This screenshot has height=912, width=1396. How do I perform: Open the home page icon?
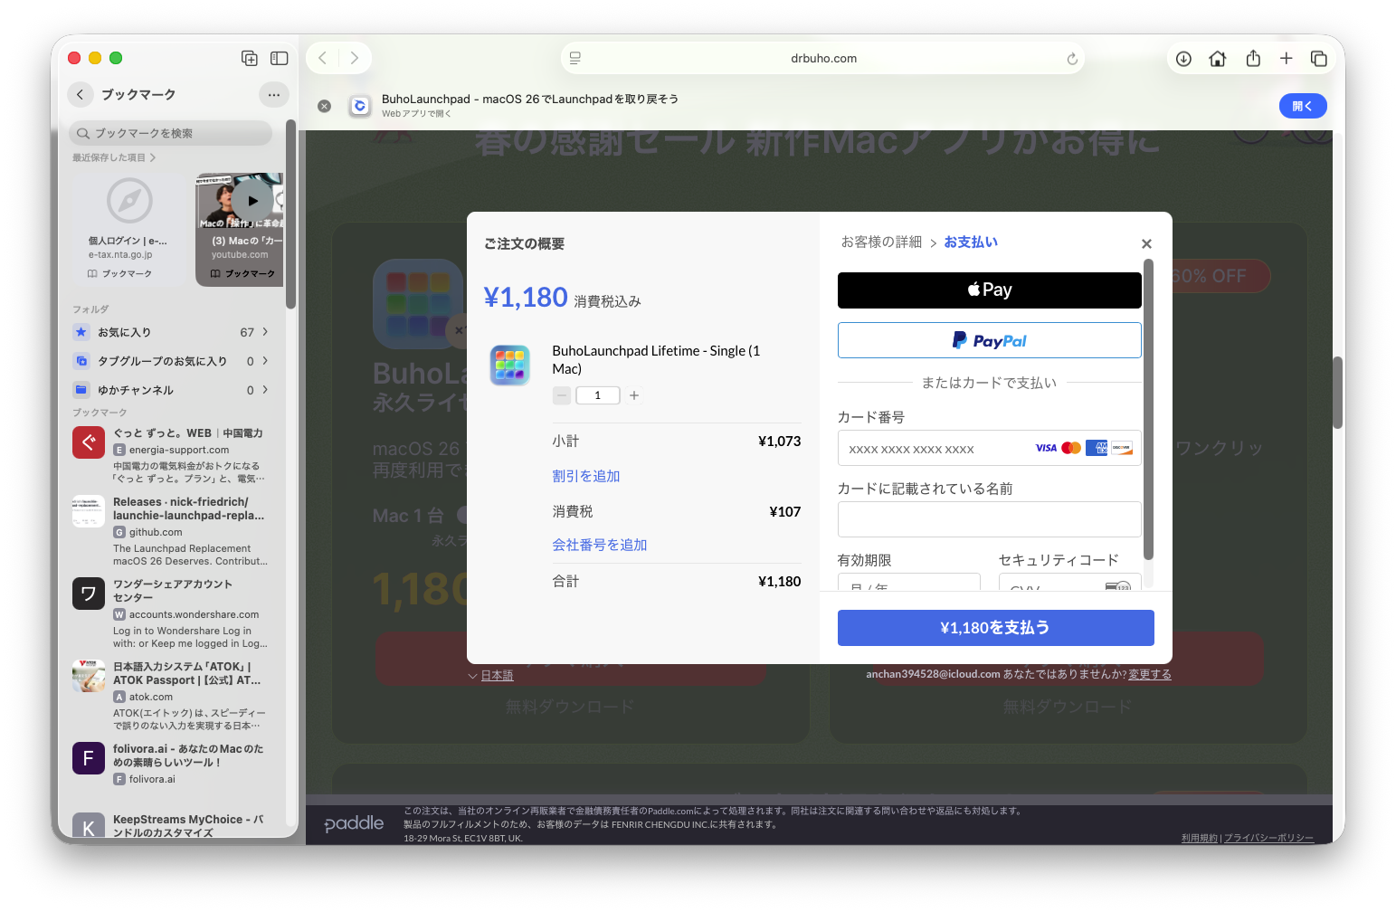(x=1218, y=59)
